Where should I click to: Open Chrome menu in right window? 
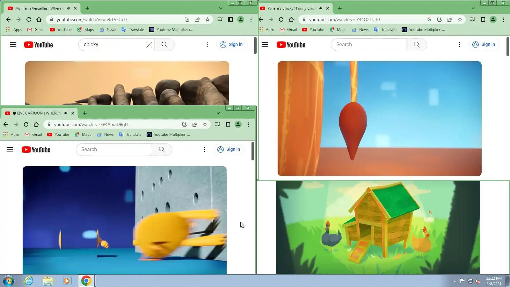[503, 19]
